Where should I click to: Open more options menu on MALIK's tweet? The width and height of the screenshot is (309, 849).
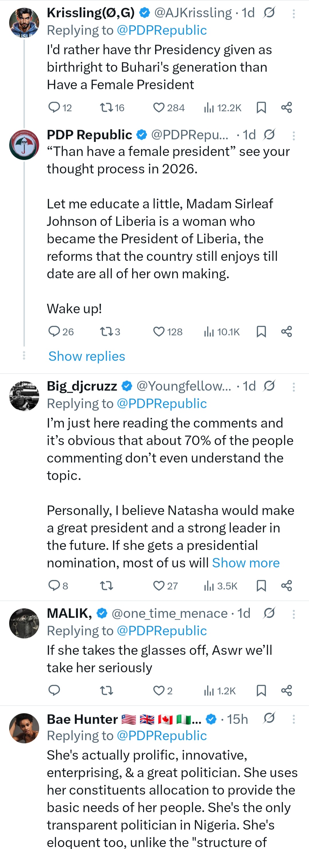click(x=294, y=614)
